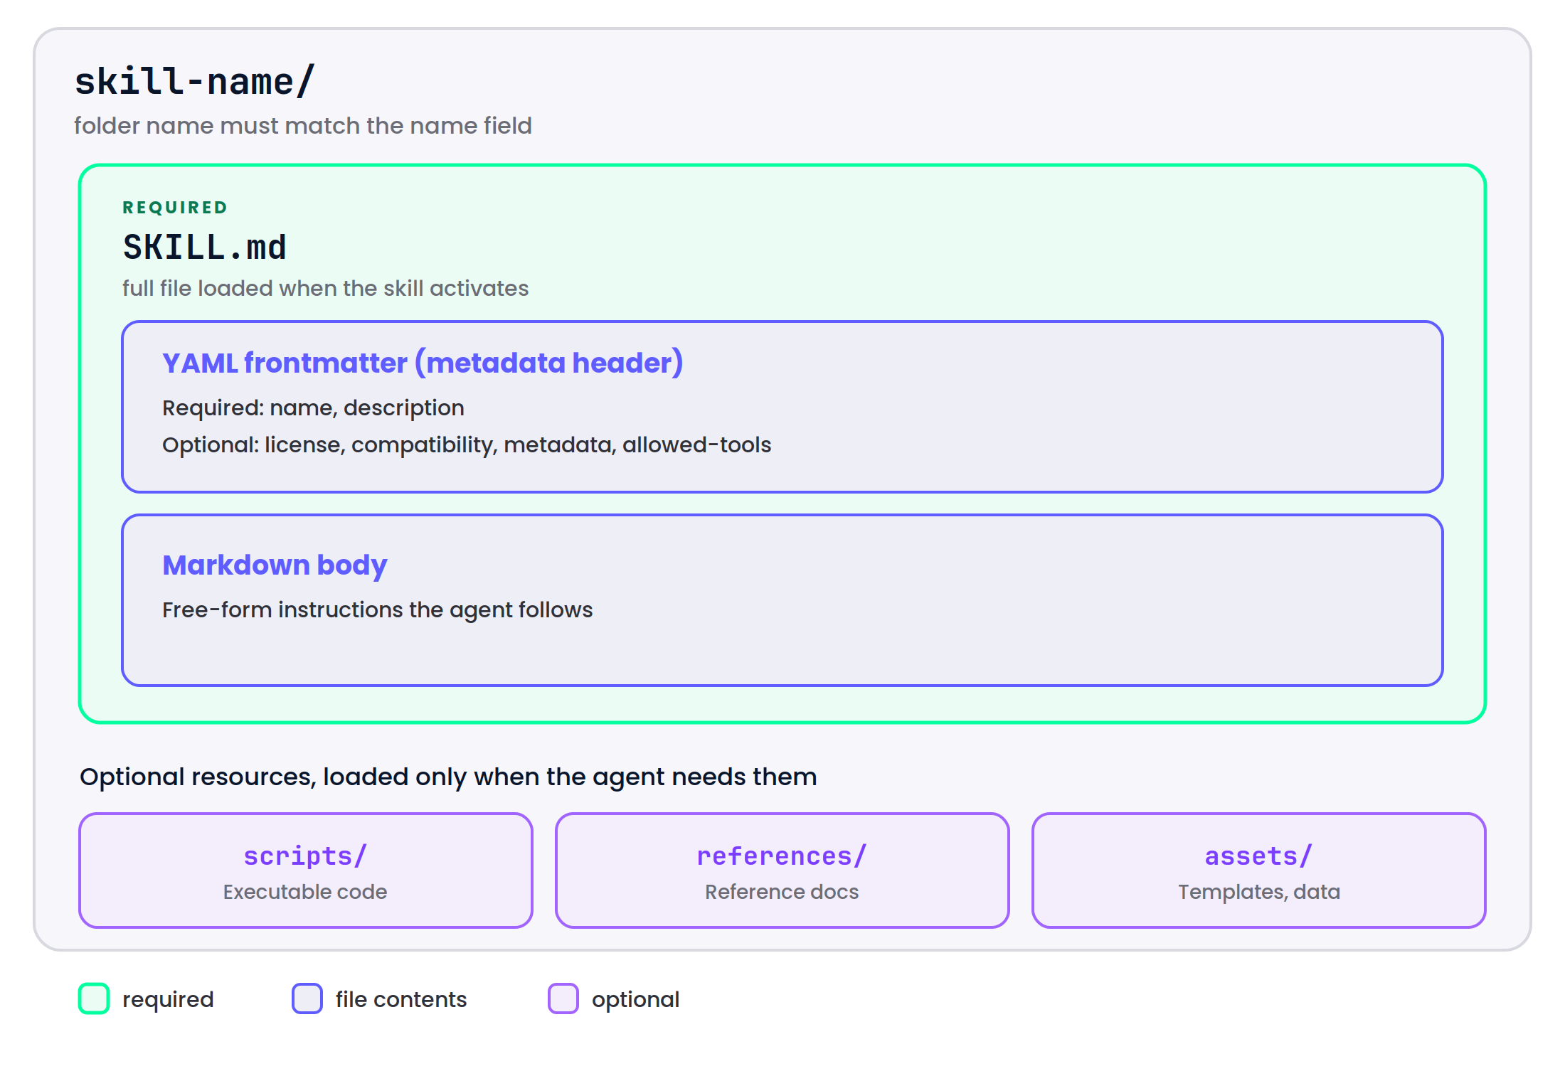Click the blue file contents legend swatch
The height and width of the screenshot is (1081, 1565).
(307, 999)
